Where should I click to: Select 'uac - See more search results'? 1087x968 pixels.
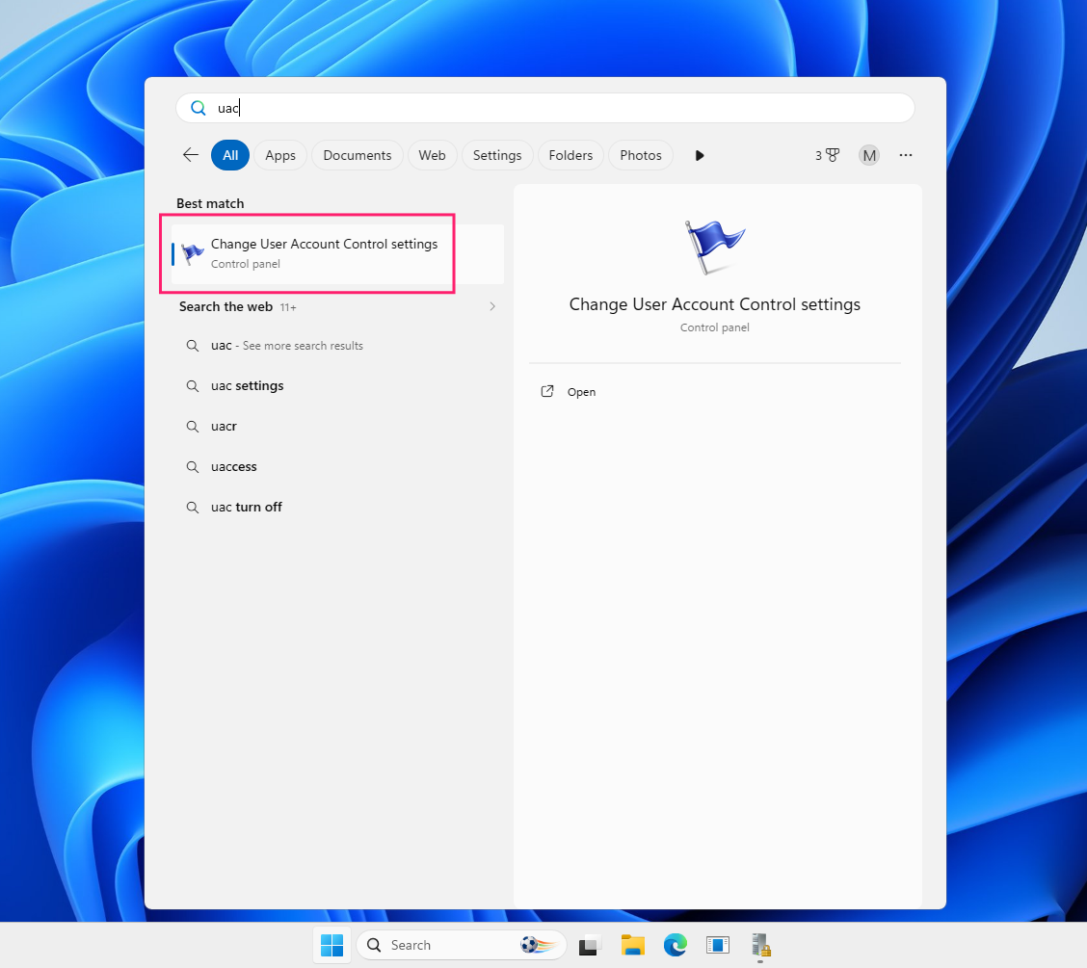(x=337, y=345)
